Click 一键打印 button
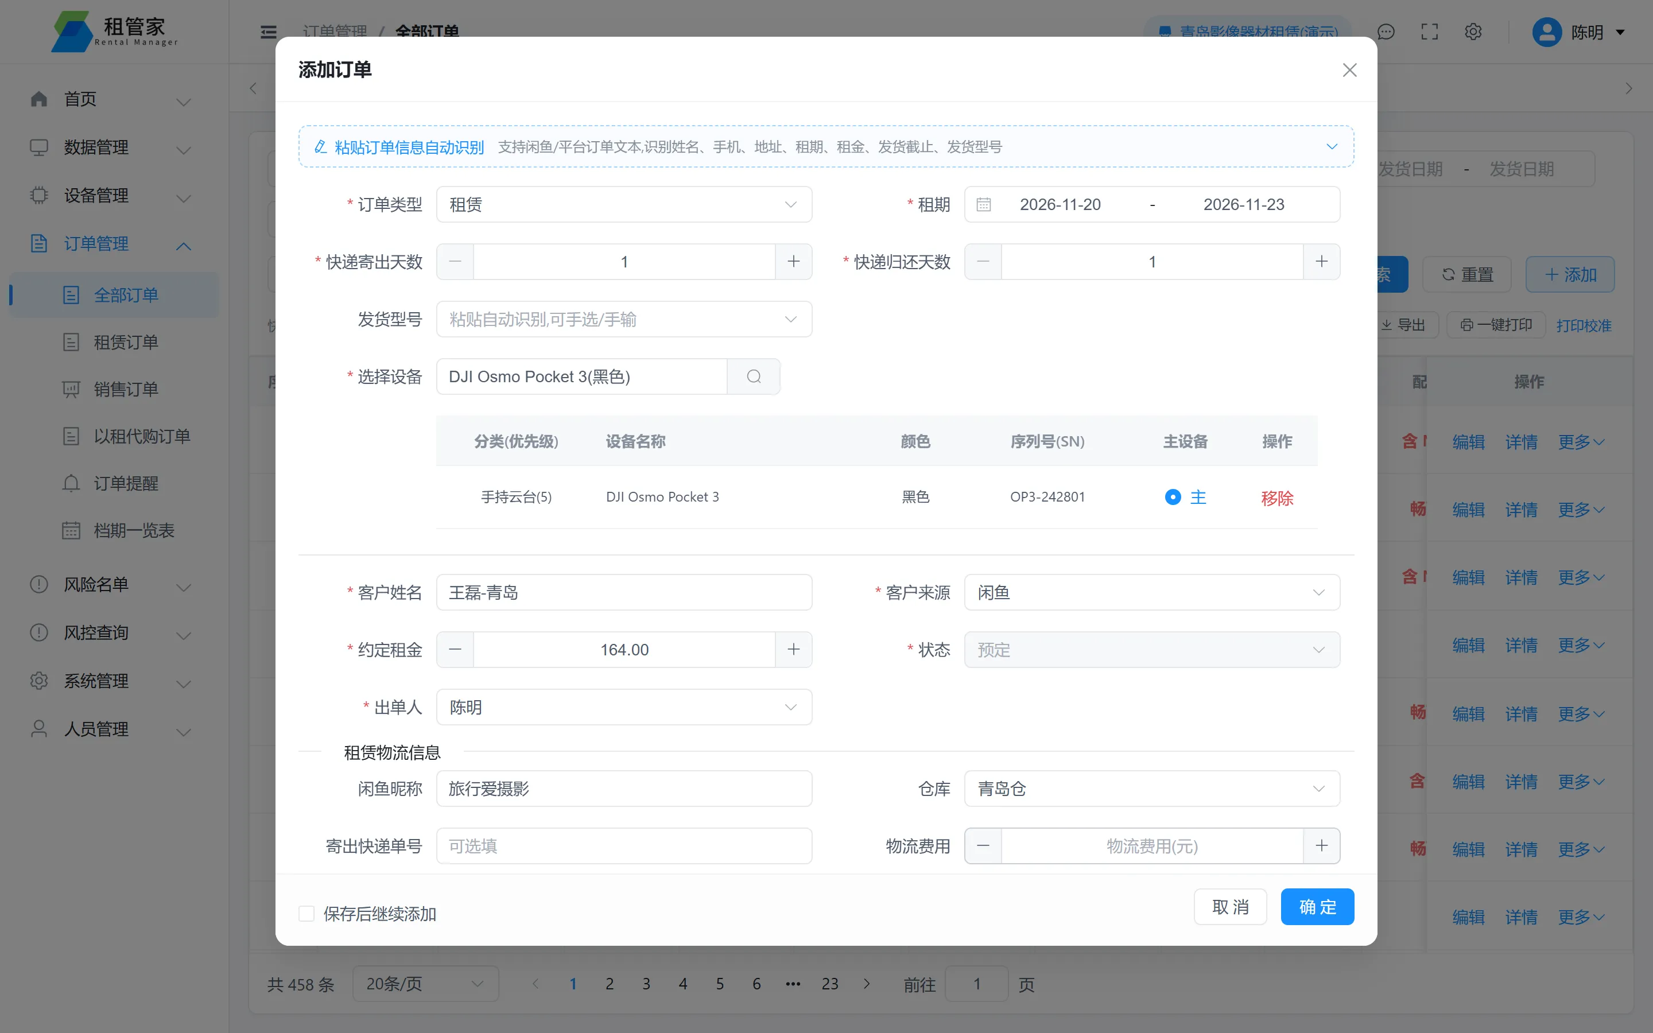 [1496, 324]
